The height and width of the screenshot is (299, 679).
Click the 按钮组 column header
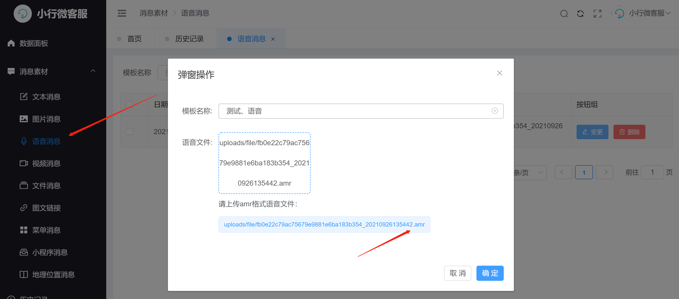coord(587,105)
